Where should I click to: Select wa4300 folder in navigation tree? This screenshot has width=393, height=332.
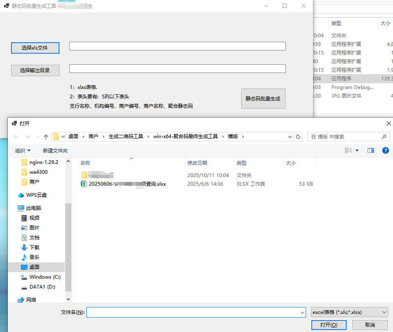click(35, 172)
